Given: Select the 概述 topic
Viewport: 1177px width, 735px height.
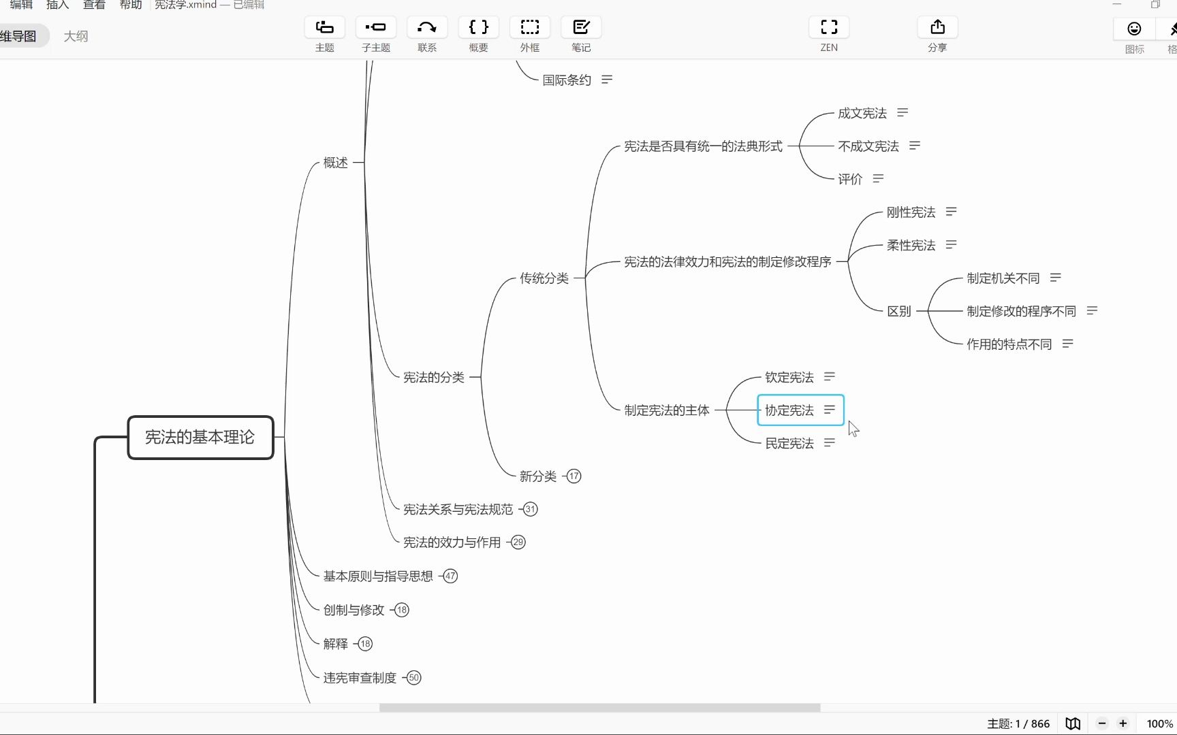Looking at the screenshot, I should [x=335, y=163].
